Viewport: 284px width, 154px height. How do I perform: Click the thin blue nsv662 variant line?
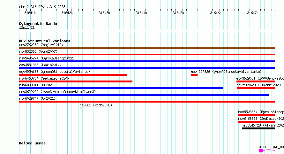[177, 108]
